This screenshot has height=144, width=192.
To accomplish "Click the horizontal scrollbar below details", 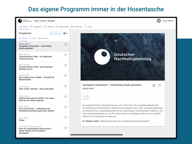I will coord(97,135).
